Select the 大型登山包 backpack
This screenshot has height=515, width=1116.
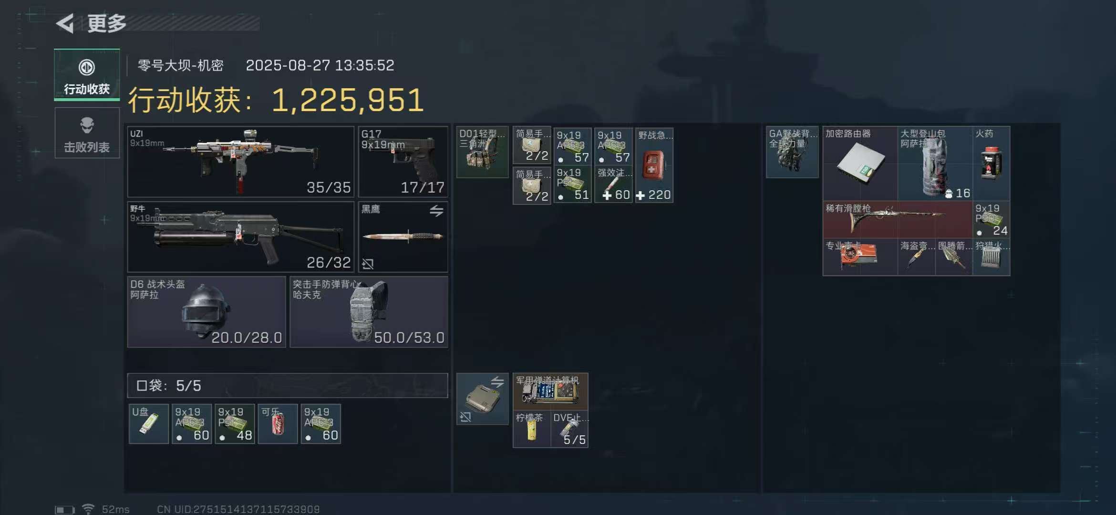click(935, 164)
